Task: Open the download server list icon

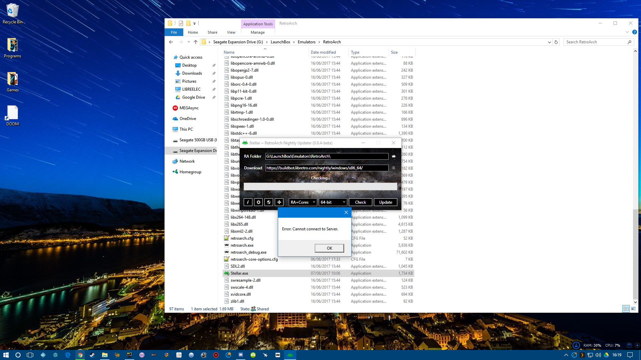Action: (394, 168)
